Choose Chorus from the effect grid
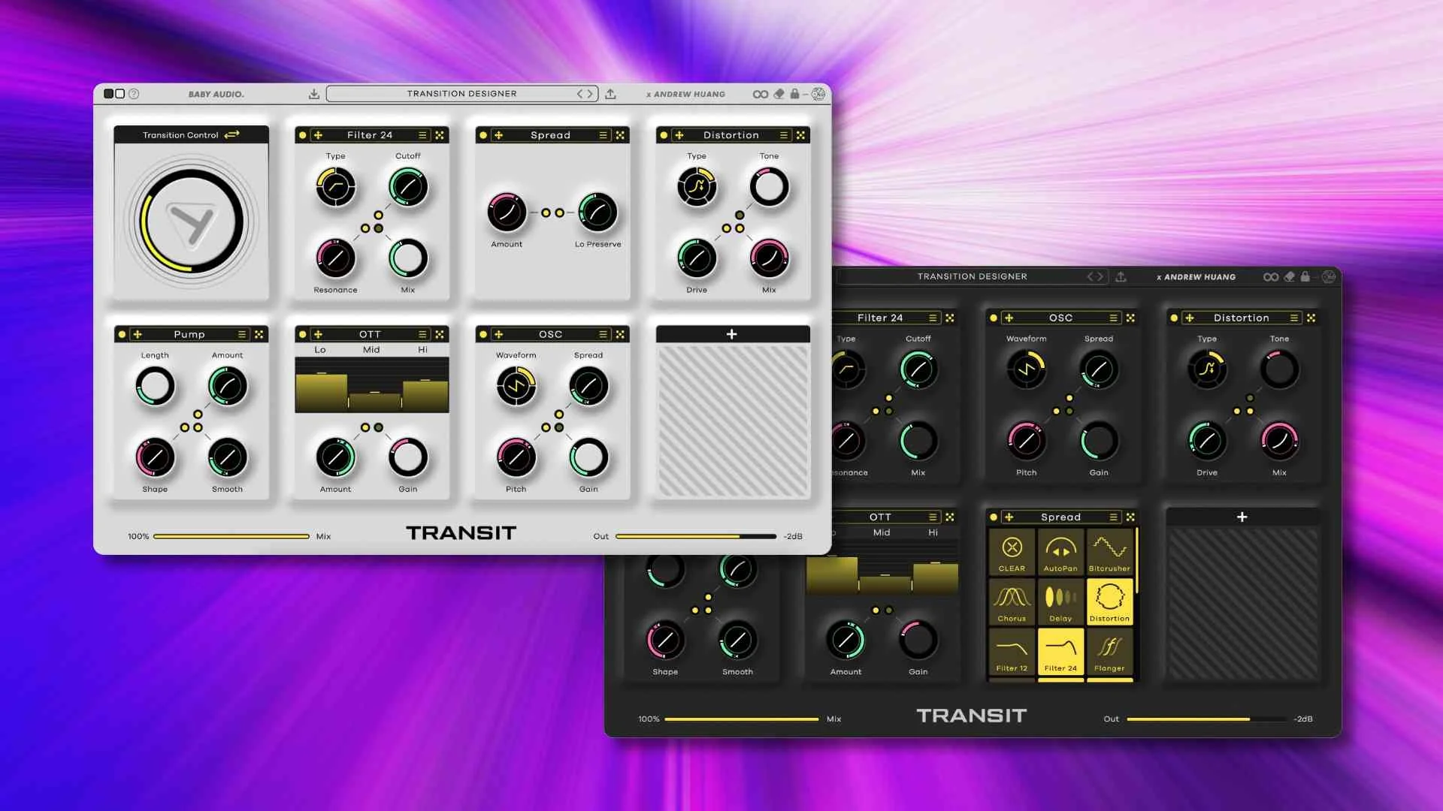This screenshot has height=811, width=1443. click(1012, 601)
